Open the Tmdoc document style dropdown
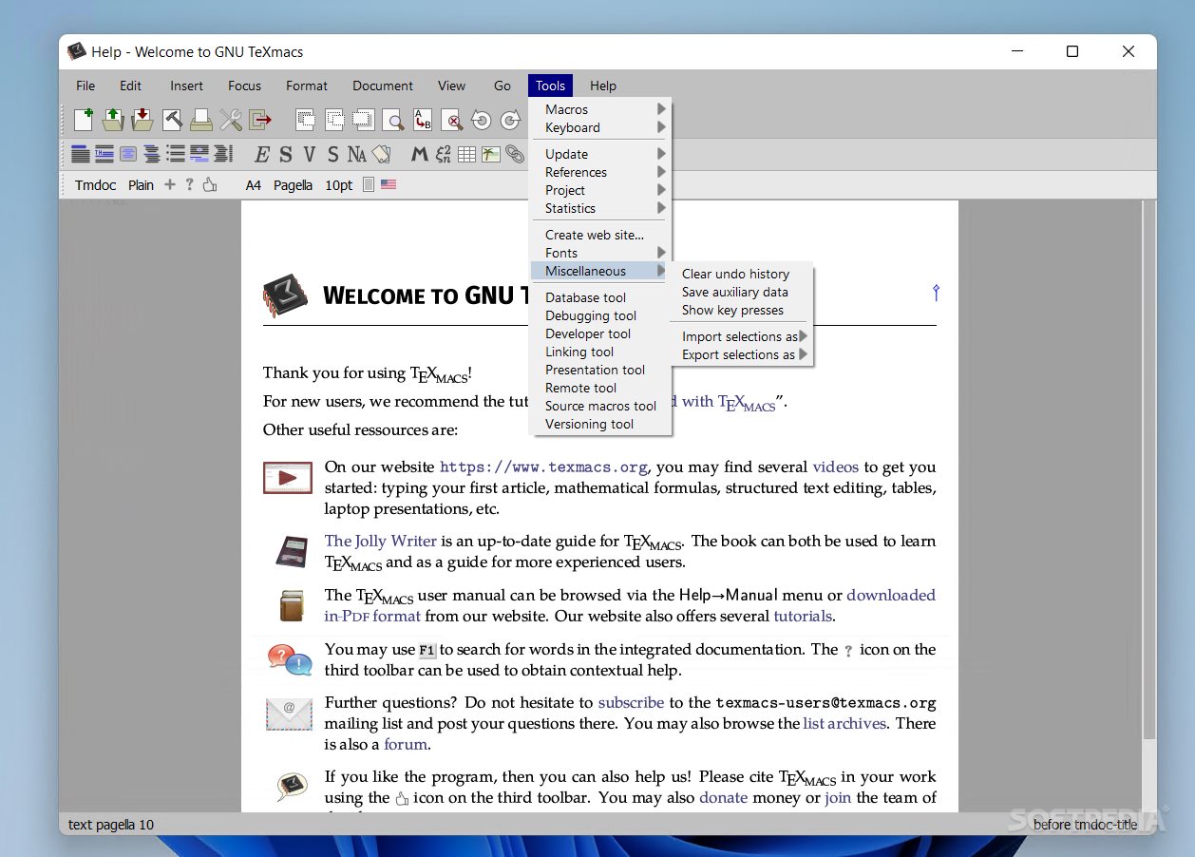 pos(95,185)
